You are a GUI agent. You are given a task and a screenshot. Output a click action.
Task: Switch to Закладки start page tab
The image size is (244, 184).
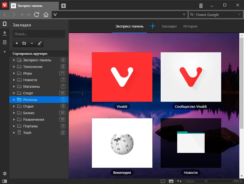coord(169,26)
